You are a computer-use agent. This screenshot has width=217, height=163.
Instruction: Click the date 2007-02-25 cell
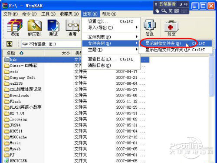click(x=127, y=107)
